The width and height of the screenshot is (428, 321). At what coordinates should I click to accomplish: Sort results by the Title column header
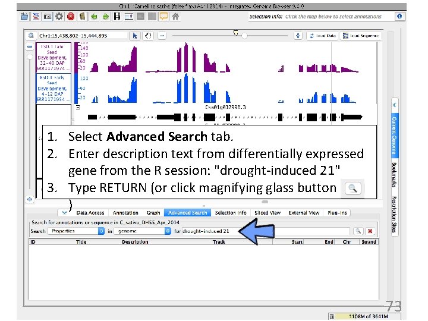point(81,242)
